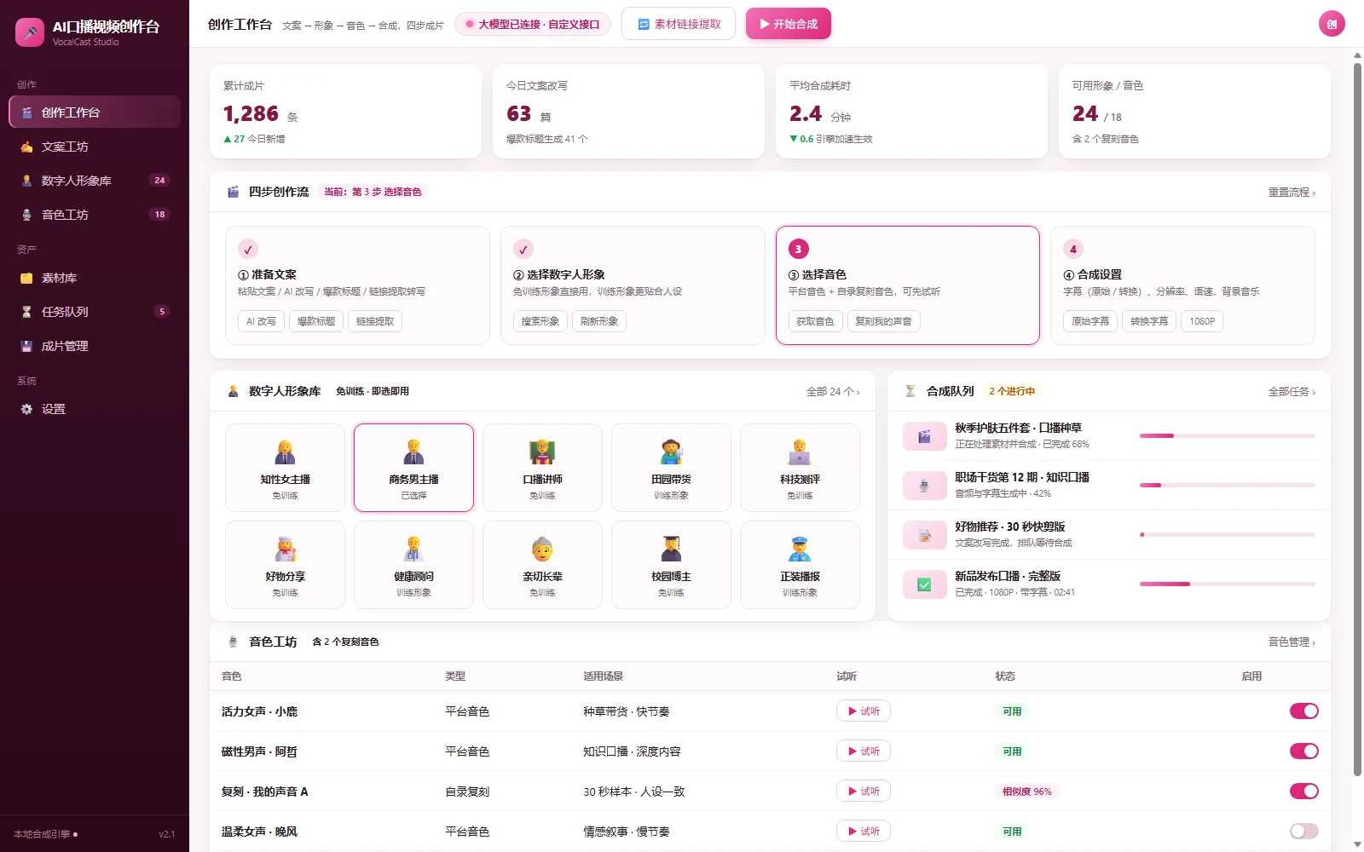The width and height of the screenshot is (1364, 852).
Task: Disable the 复刻·我的声音 A toggle
Action: pos(1303,791)
